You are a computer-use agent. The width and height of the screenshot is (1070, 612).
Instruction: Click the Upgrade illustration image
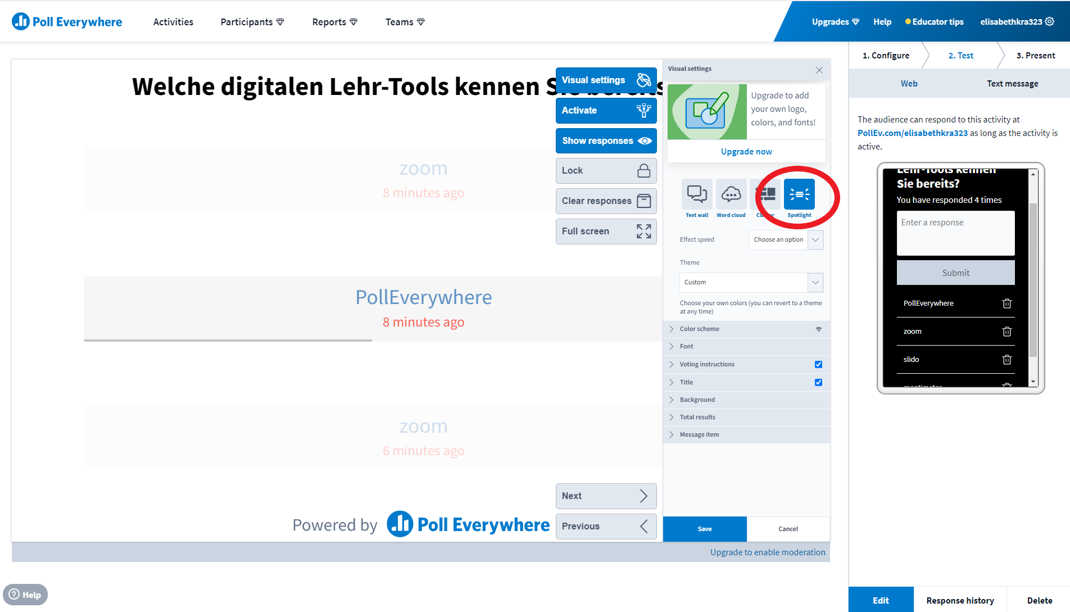707,112
